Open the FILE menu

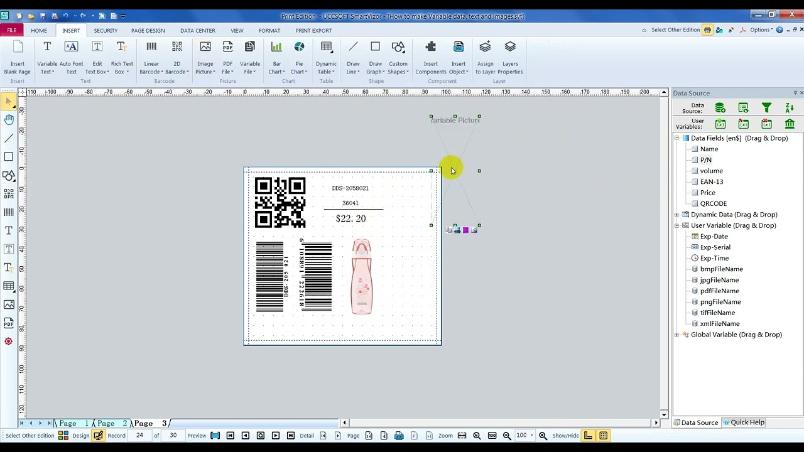pyautogui.click(x=12, y=30)
